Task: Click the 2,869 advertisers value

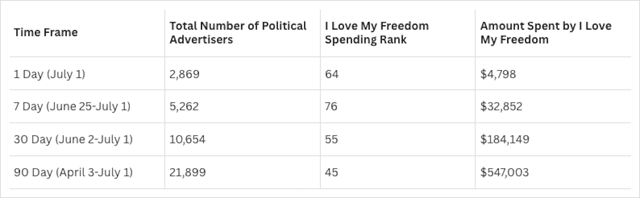Action: point(184,74)
